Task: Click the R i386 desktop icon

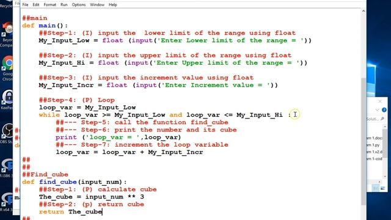Action: (x=7, y=167)
